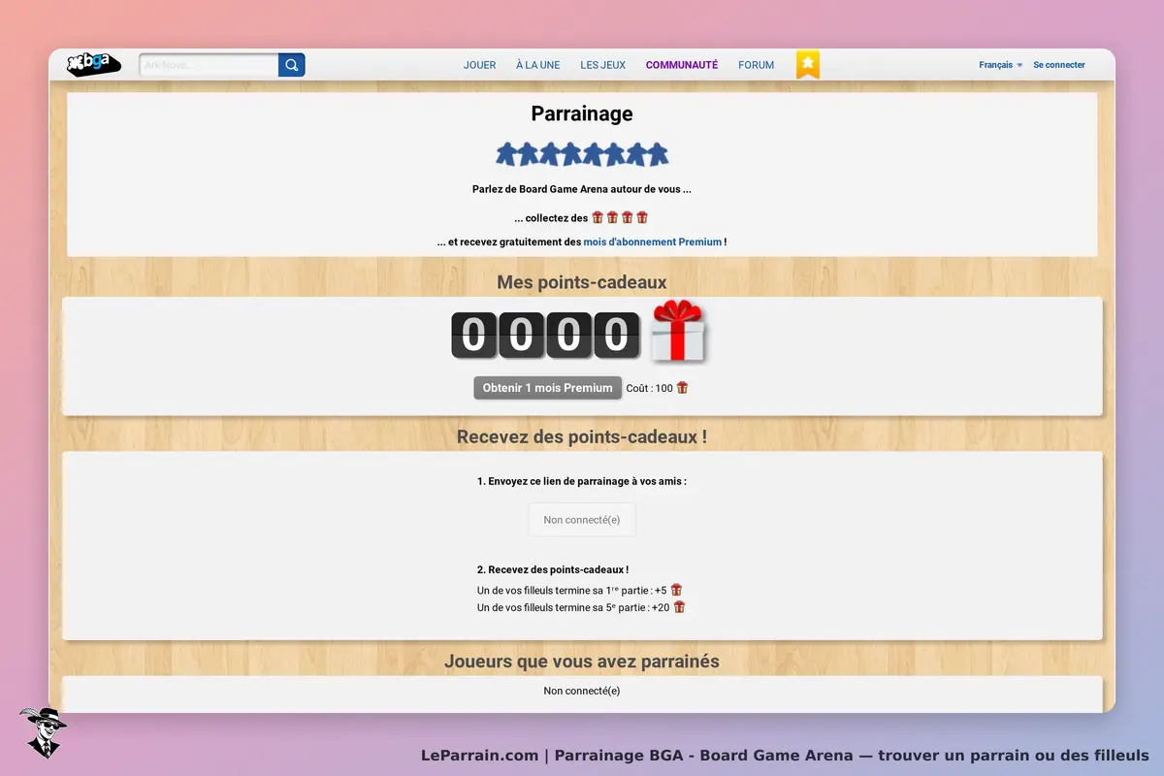Open the JOUER menu

click(479, 65)
